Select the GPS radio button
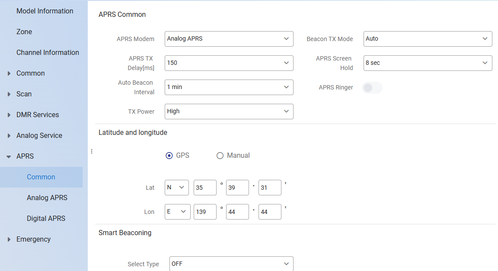Viewport: 498px width, 271px height. [169, 156]
